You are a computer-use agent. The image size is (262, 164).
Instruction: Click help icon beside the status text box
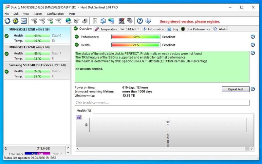coord(253,53)
